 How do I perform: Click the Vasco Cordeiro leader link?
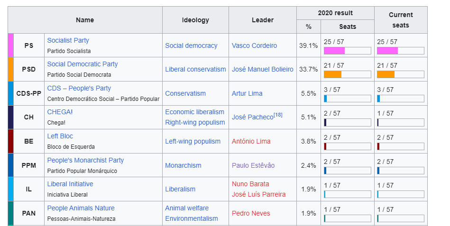click(x=254, y=45)
